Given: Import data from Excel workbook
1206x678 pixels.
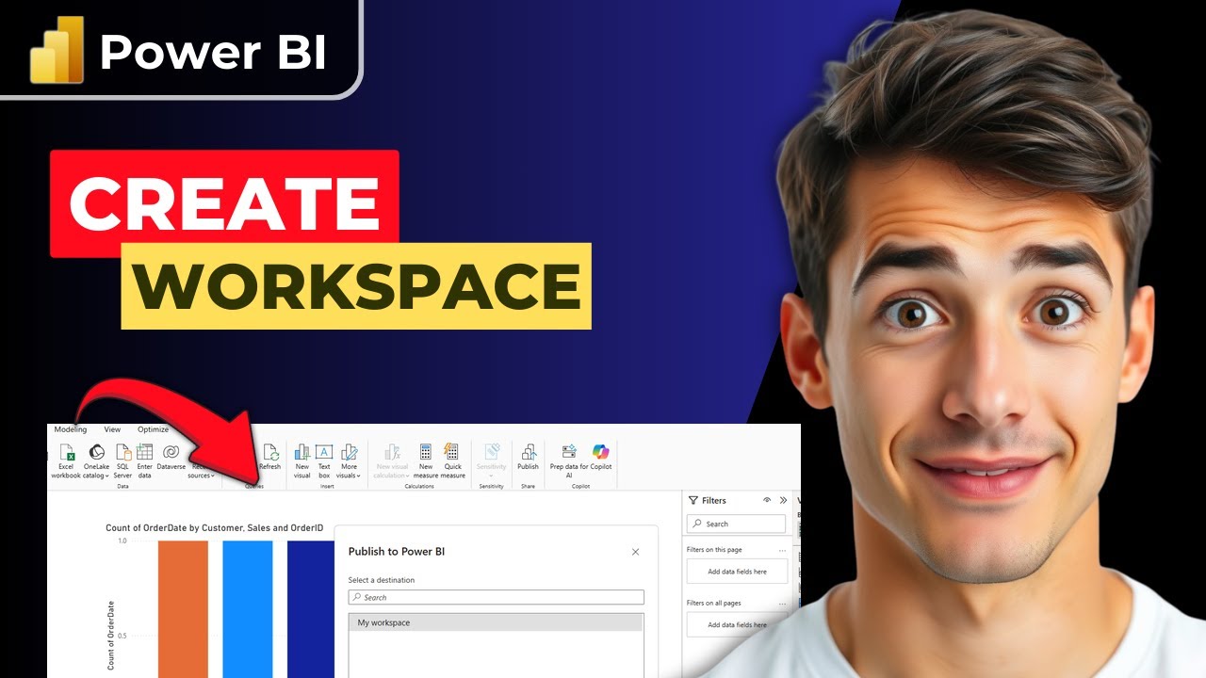Looking at the screenshot, I should tap(66, 460).
